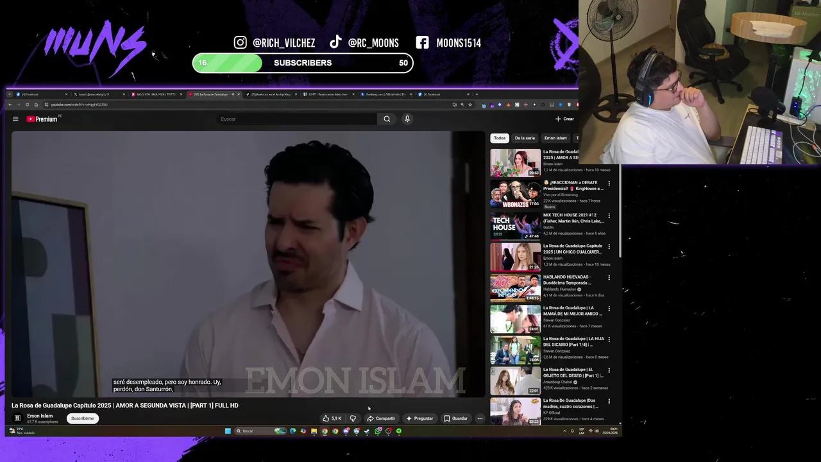This screenshot has height=462, width=821.
Task: Open more actions ellipsis under video
Action: tap(480, 418)
